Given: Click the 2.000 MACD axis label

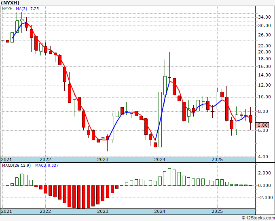Looking at the screenshot, I should point(264,173).
